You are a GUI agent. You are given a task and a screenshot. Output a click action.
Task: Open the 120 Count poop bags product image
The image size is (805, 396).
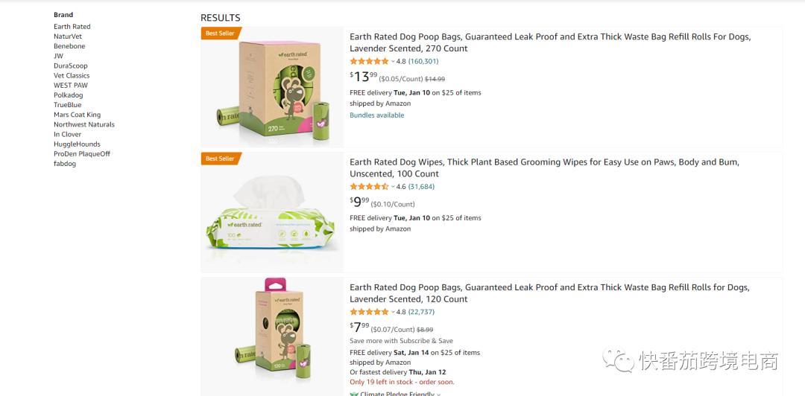[x=272, y=337]
